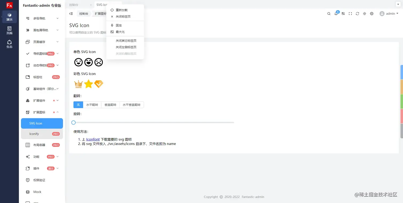Select 垂直翻转 flip option
Image resolution: width=403 pixels, height=203 pixels.
pos(110,105)
